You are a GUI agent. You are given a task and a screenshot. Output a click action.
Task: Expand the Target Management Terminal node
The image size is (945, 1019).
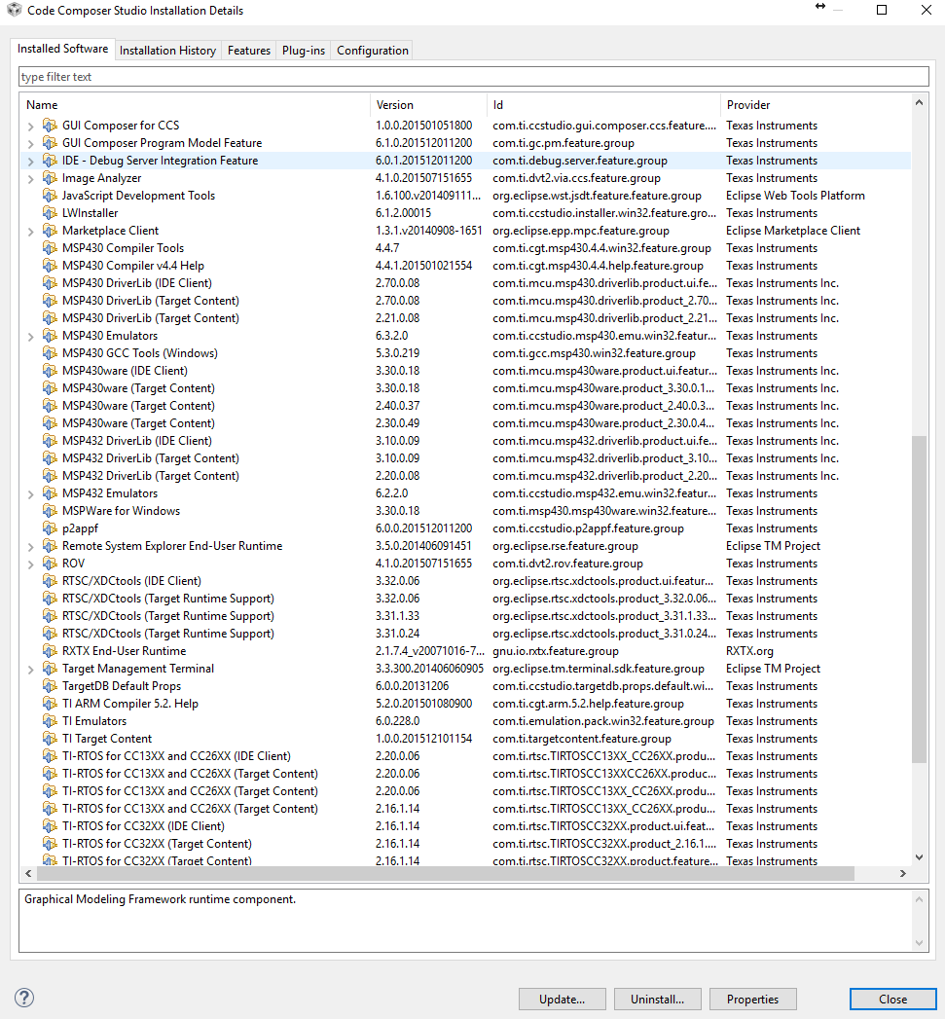point(30,670)
